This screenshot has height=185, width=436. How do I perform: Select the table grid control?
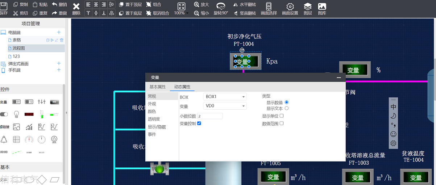16,139
